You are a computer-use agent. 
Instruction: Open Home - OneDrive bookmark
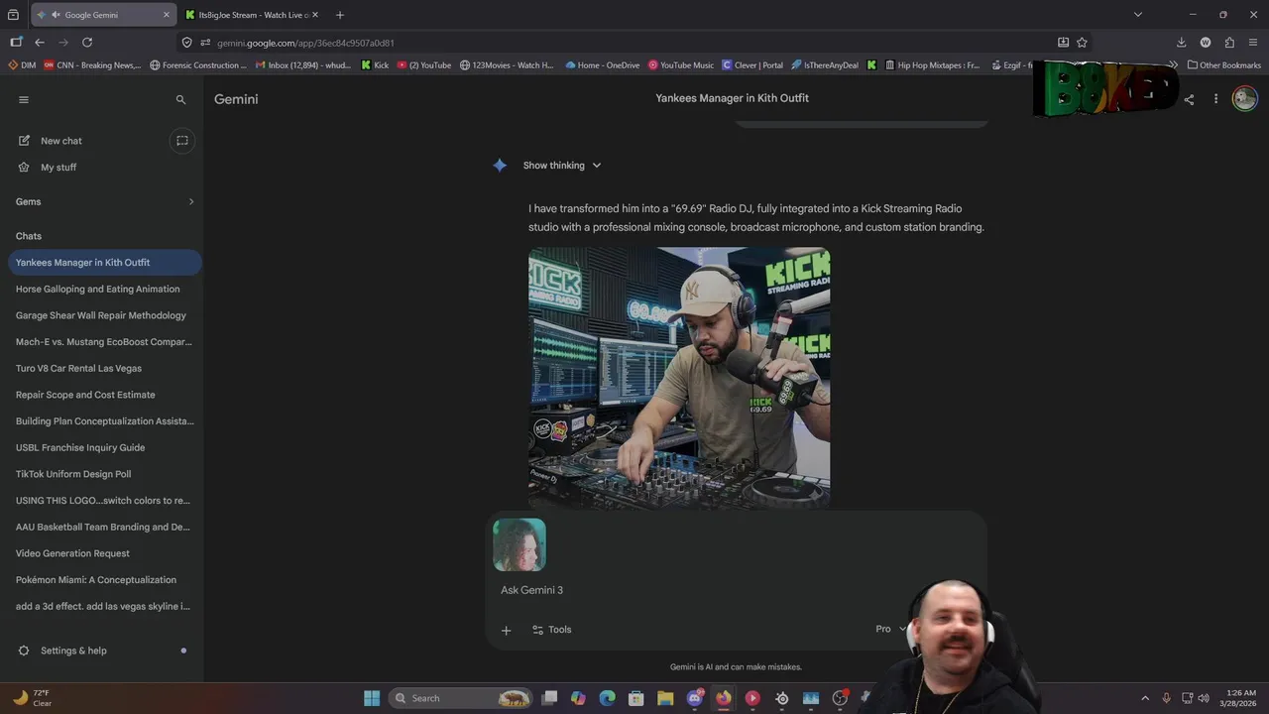(x=603, y=65)
